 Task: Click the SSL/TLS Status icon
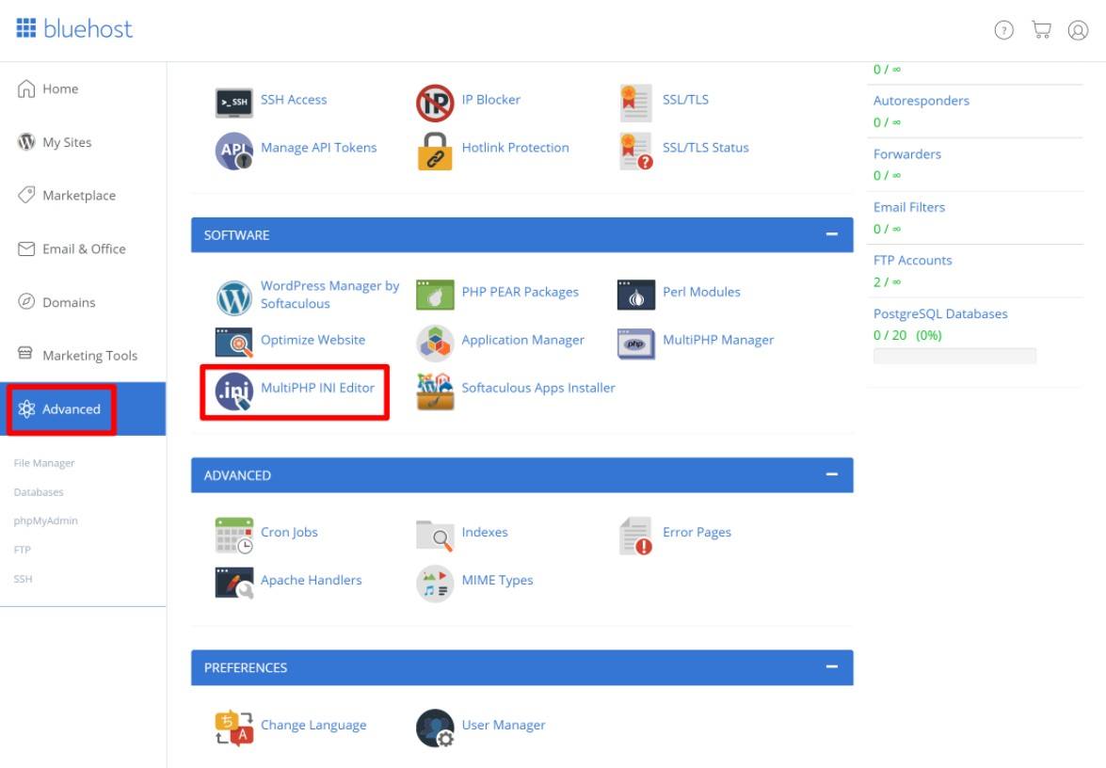point(635,151)
